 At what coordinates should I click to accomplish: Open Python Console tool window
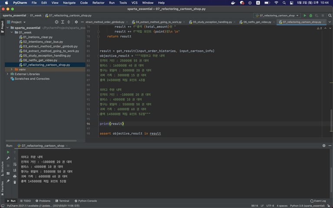point(85,201)
